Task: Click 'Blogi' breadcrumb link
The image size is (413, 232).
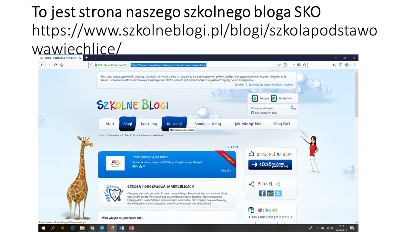Action: (x=127, y=135)
